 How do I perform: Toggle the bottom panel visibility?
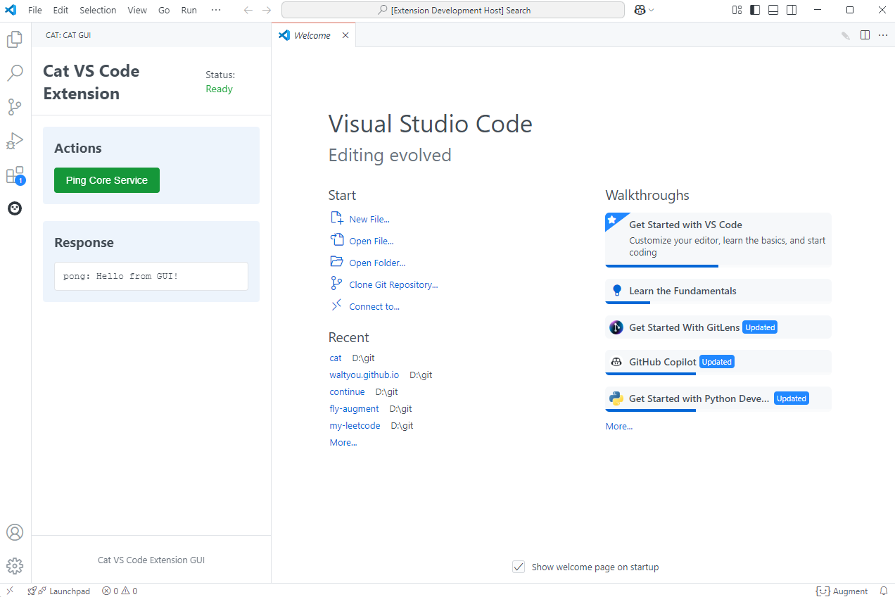(x=773, y=10)
